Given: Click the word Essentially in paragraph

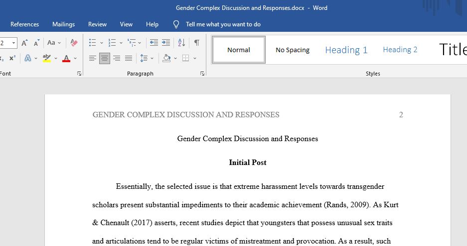Looking at the screenshot, I should [135, 186].
